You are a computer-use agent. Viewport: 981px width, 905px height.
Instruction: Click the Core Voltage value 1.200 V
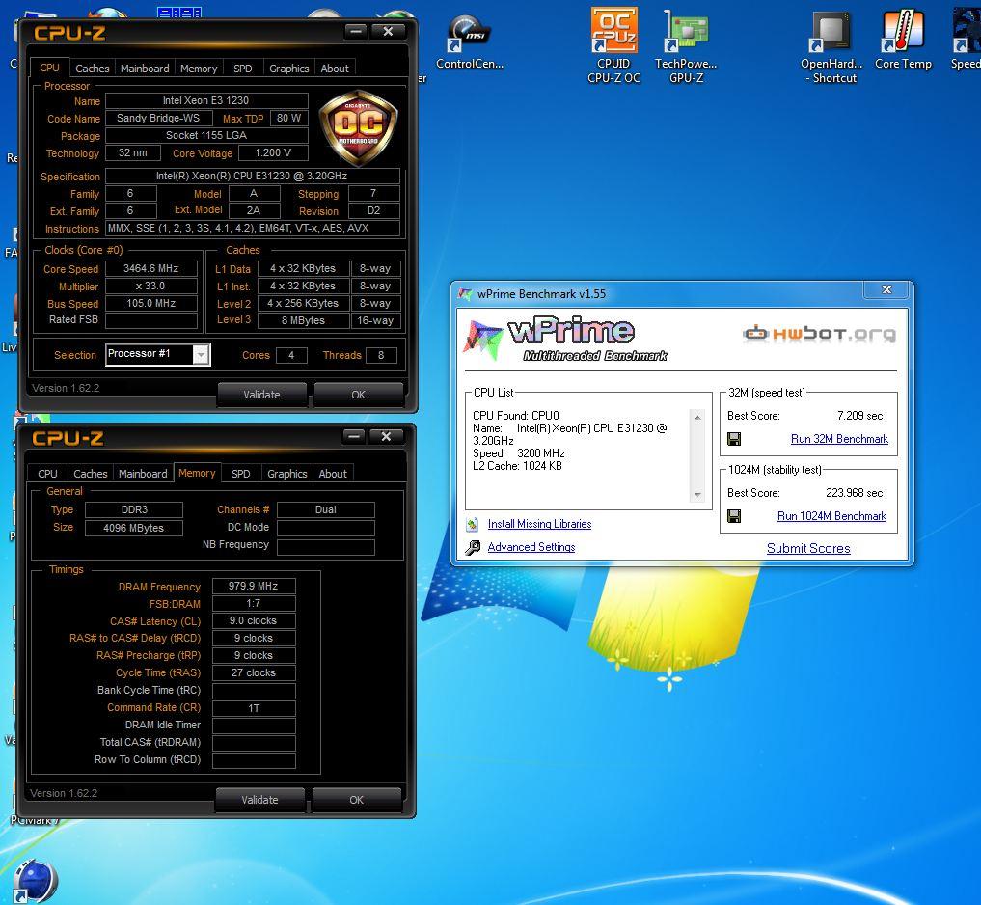[x=273, y=152]
